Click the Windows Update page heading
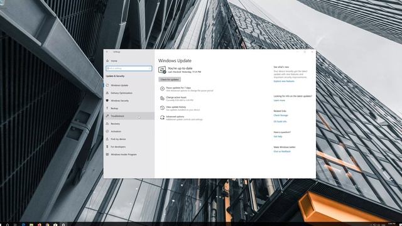The height and width of the screenshot is (226, 402). 175,61
